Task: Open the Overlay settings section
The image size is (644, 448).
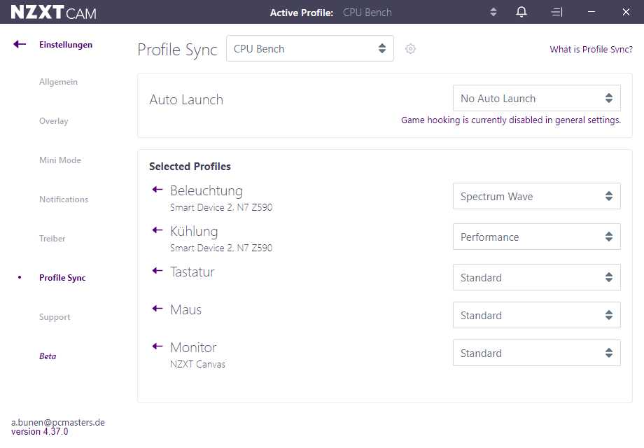Action: click(54, 121)
